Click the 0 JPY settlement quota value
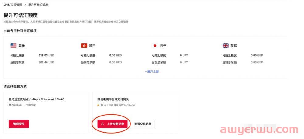The height and width of the screenshot is (139, 304). 184,55
